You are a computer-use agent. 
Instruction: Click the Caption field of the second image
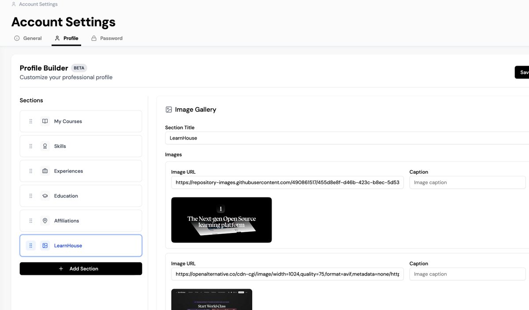pos(467,274)
